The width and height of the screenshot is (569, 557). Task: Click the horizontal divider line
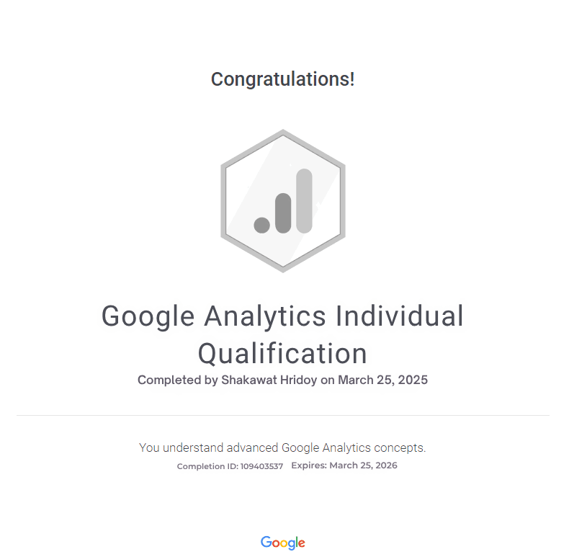point(282,415)
